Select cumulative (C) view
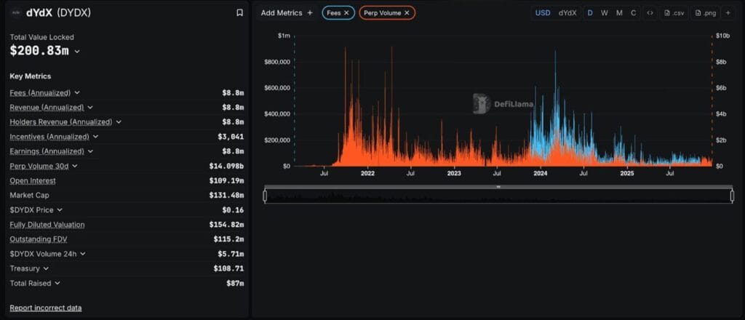 tap(634, 13)
